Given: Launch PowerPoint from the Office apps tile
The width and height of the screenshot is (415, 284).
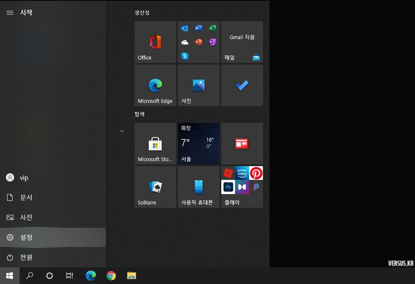Looking at the screenshot, I should 198,42.
